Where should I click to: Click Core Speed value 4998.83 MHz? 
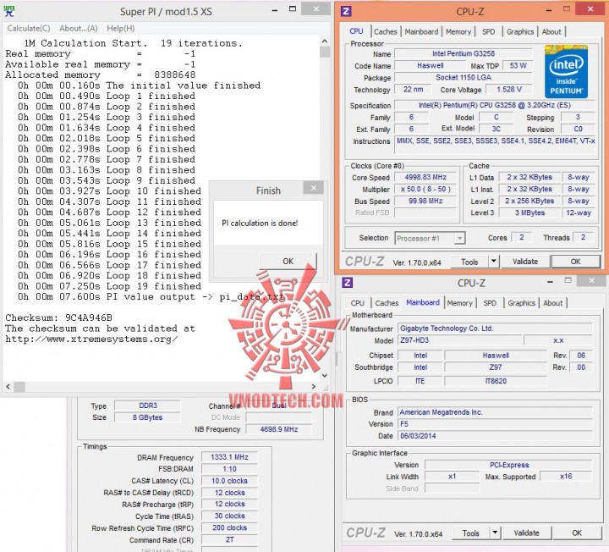425,177
